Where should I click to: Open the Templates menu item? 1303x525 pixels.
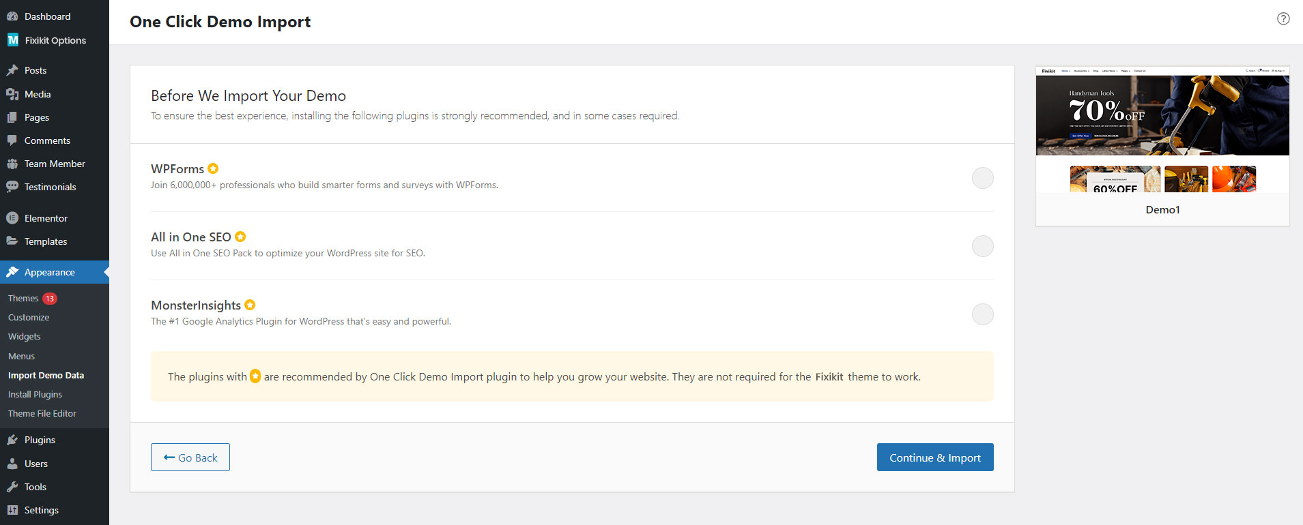coord(55,241)
